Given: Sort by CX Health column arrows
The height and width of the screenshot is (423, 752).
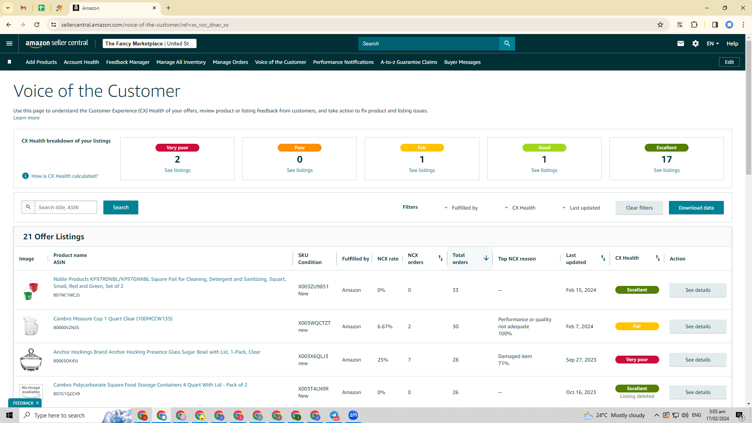Looking at the screenshot, I should tap(658, 258).
